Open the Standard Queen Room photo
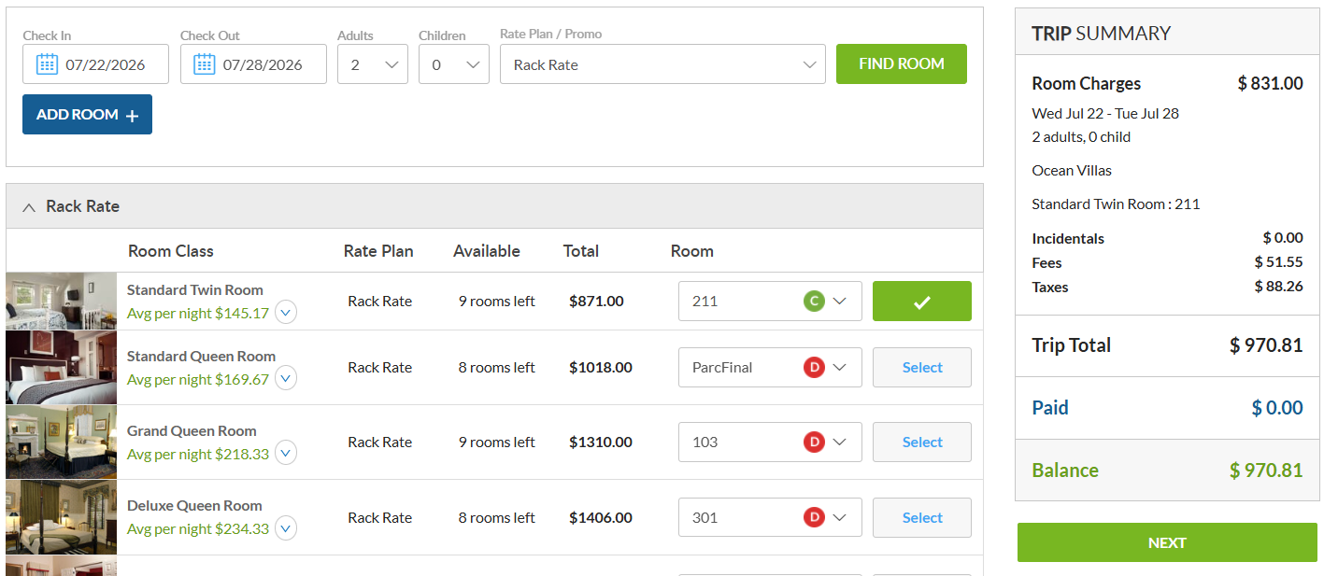The width and height of the screenshot is (1324, 576). tap(61, 367)
